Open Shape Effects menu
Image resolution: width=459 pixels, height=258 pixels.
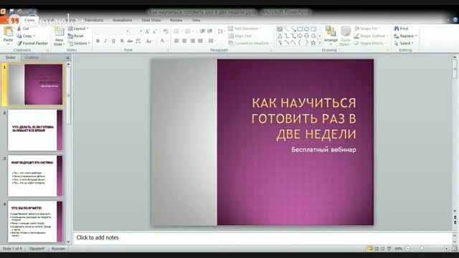(x=370, y=43)
